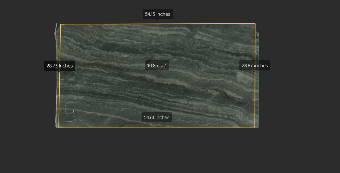Viewport: 340px width, 173px height.
Task: Click the 10.85 sq area label
Action: [x=157, y=65]
